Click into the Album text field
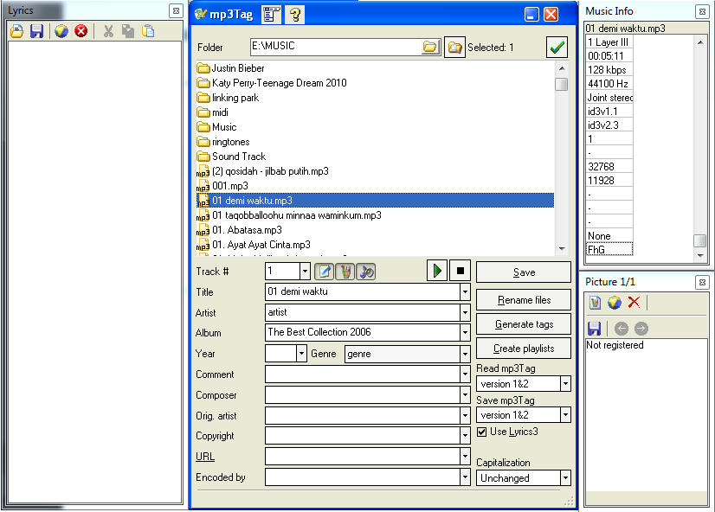This screenshot has width=715, height=512. [363, 332]
